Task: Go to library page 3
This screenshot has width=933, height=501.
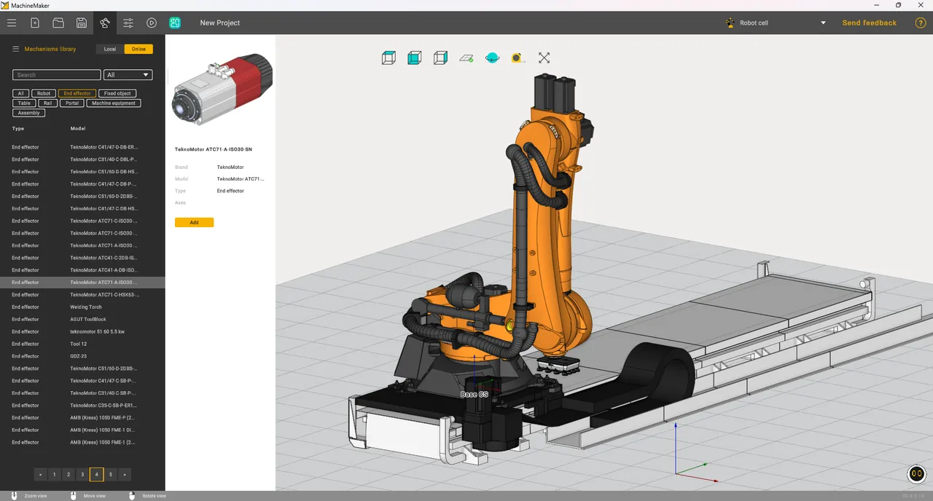Action: point(82,475)
